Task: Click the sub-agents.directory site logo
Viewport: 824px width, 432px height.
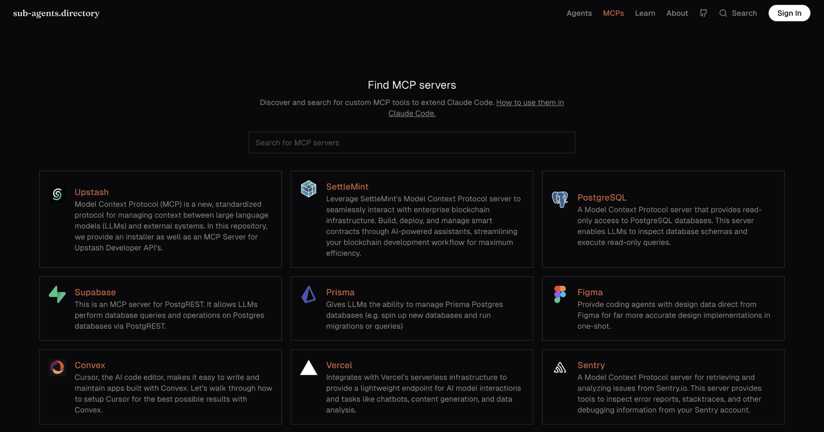Action: click(x=56, y=13)
